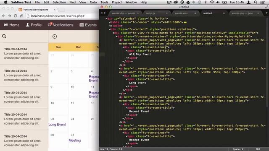This screenshot has width=269, height=151.
Task: Close the events.php — events tab
Action: pyautogui.click(x=138, y=13)
